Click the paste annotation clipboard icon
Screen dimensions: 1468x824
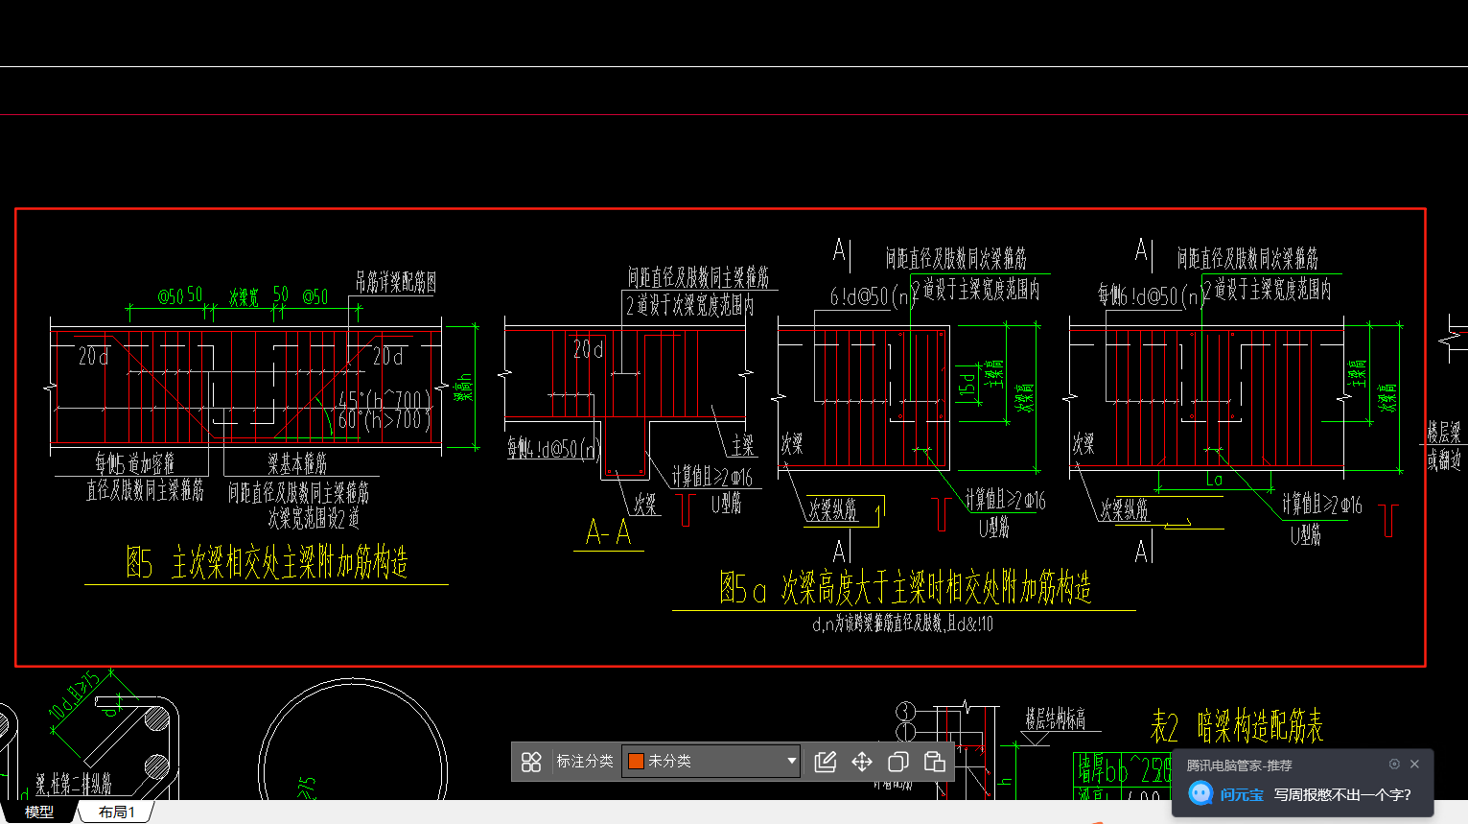coord(935,762)
